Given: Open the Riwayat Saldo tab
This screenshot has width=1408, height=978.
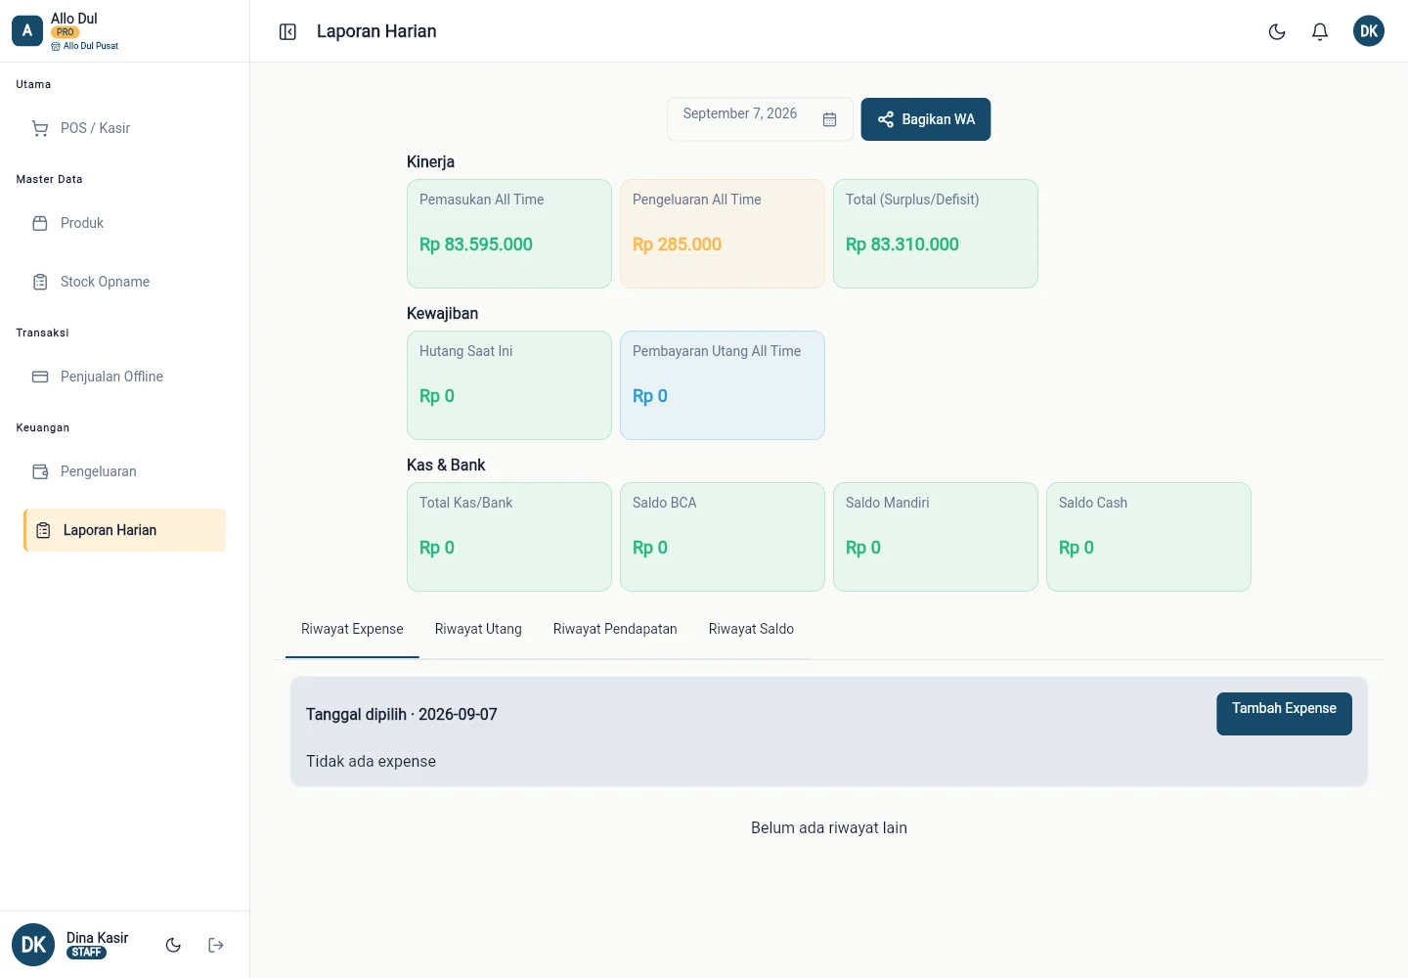Looking at the screenshot, I should coord(751,629).
